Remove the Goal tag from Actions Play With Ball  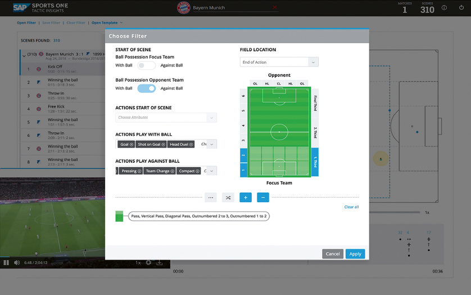pos(132,145)
